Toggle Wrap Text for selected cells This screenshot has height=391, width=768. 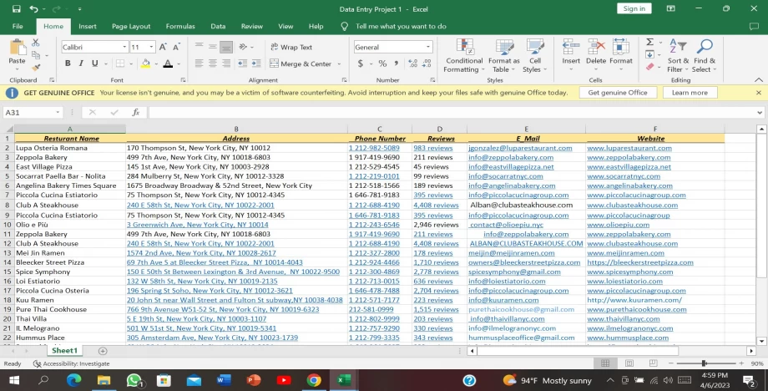291,48
